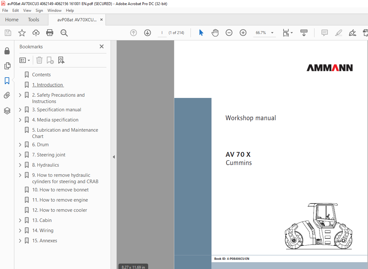
Task: Switch to the Tools tab
Action: tap(33, 20)
